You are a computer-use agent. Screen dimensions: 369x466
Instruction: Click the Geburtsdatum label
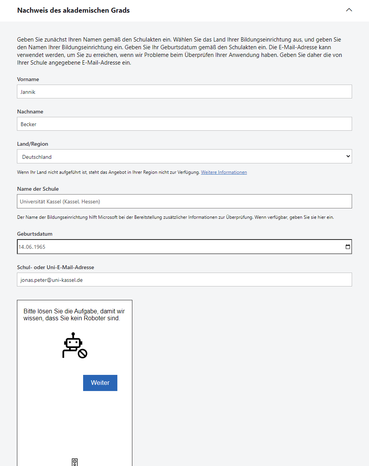pos(35,234)
